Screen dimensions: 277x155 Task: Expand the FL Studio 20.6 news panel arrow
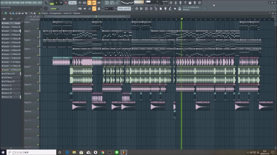205,9
